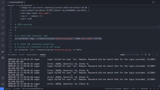The width and height of the screenshot is (160, 90).
Task: Open the Explorer files icon
Action: click(3, 9)
